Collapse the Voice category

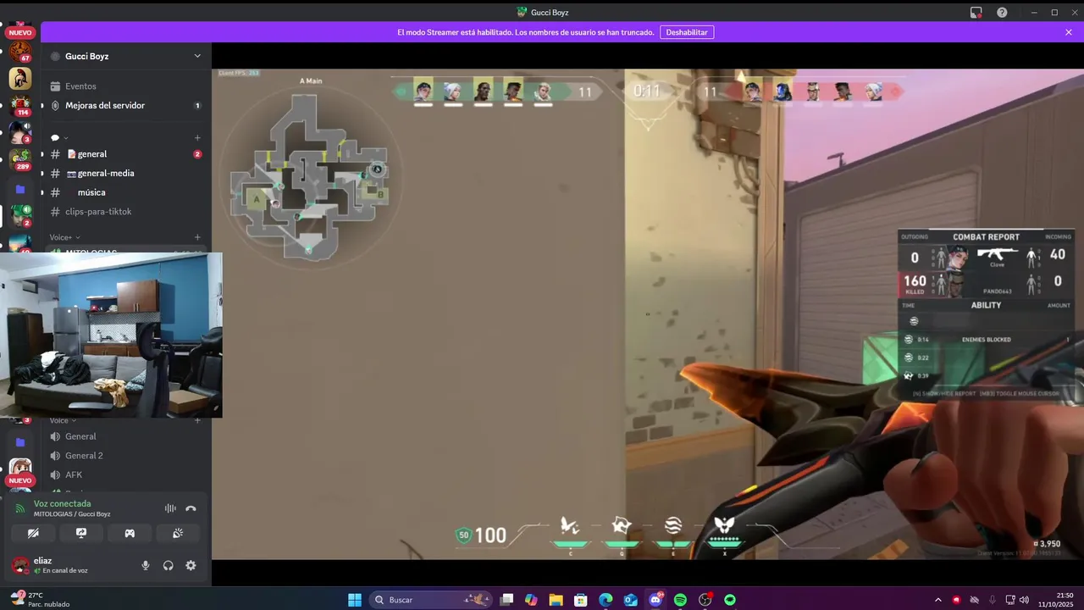click(x=63, y=420)
